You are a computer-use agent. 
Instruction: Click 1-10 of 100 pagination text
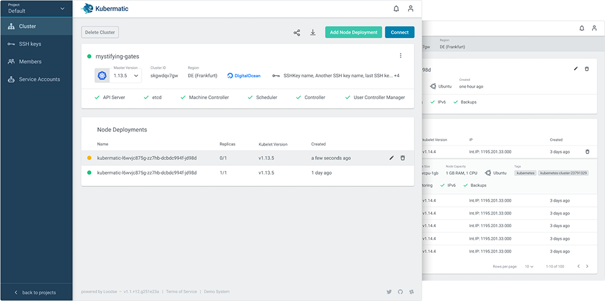(x=555, y=267)
